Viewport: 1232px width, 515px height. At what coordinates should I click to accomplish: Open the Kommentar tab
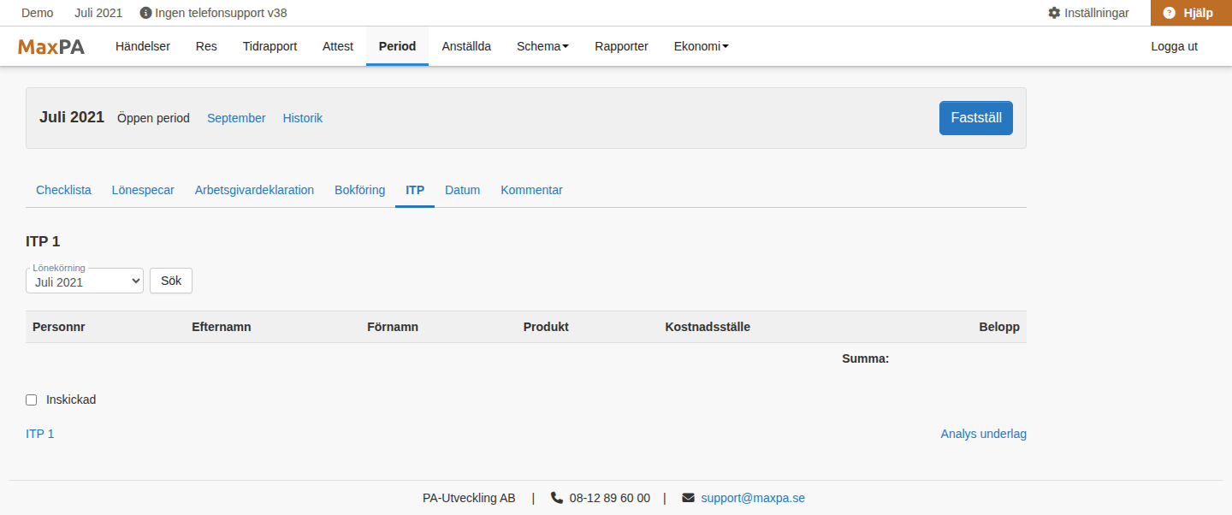click(x=531, y=190)
